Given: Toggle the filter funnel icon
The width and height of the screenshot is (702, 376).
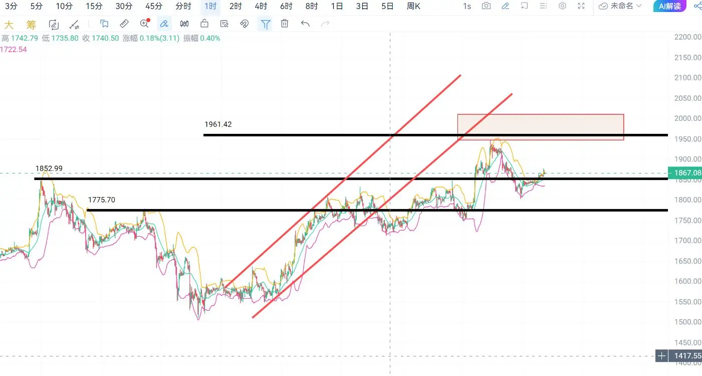Looking at the screenshot, I should [x=266, y=24].
